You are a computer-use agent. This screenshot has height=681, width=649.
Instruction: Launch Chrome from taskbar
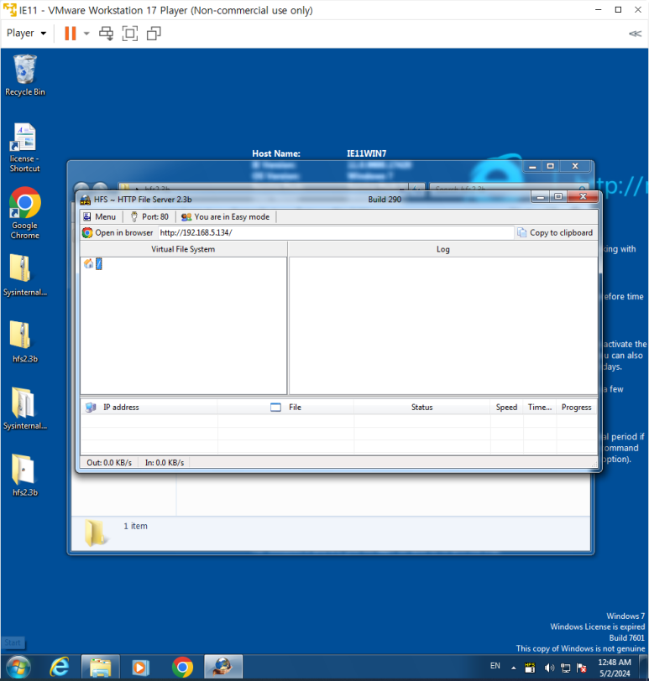click(x=182, y=667)
